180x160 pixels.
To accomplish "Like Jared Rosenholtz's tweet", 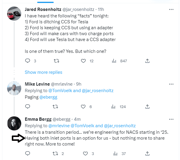I will (x=84, y=61).
